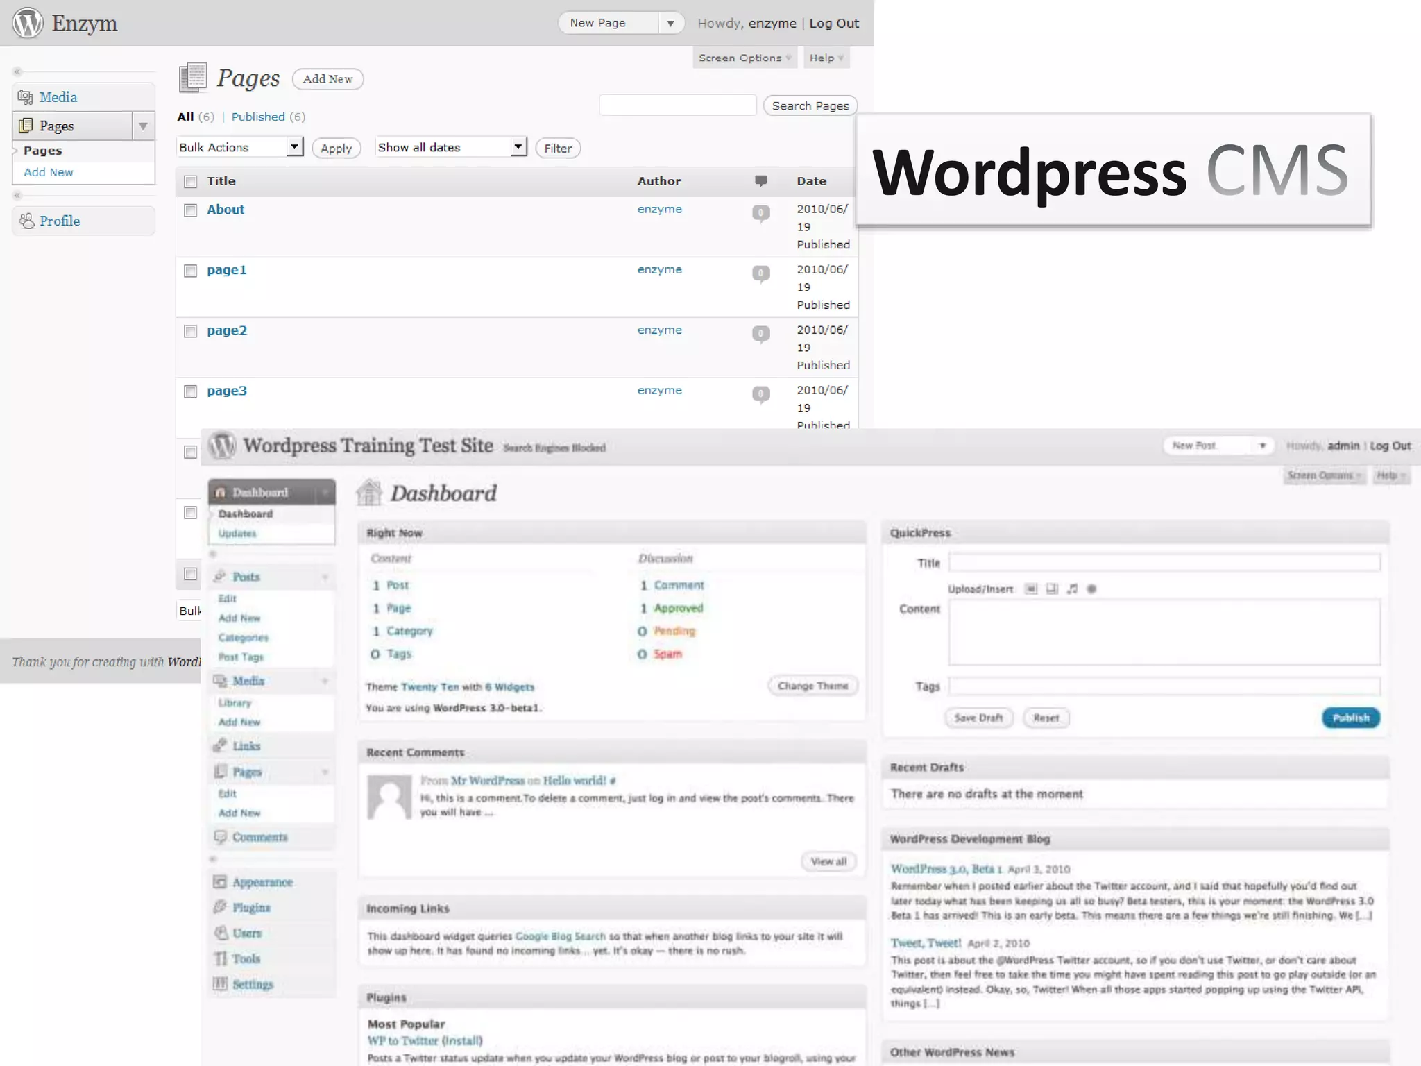Check the page3 row checkbox
The height and width of the screenshot is (1066, 1421).
(x=190, y=391)
